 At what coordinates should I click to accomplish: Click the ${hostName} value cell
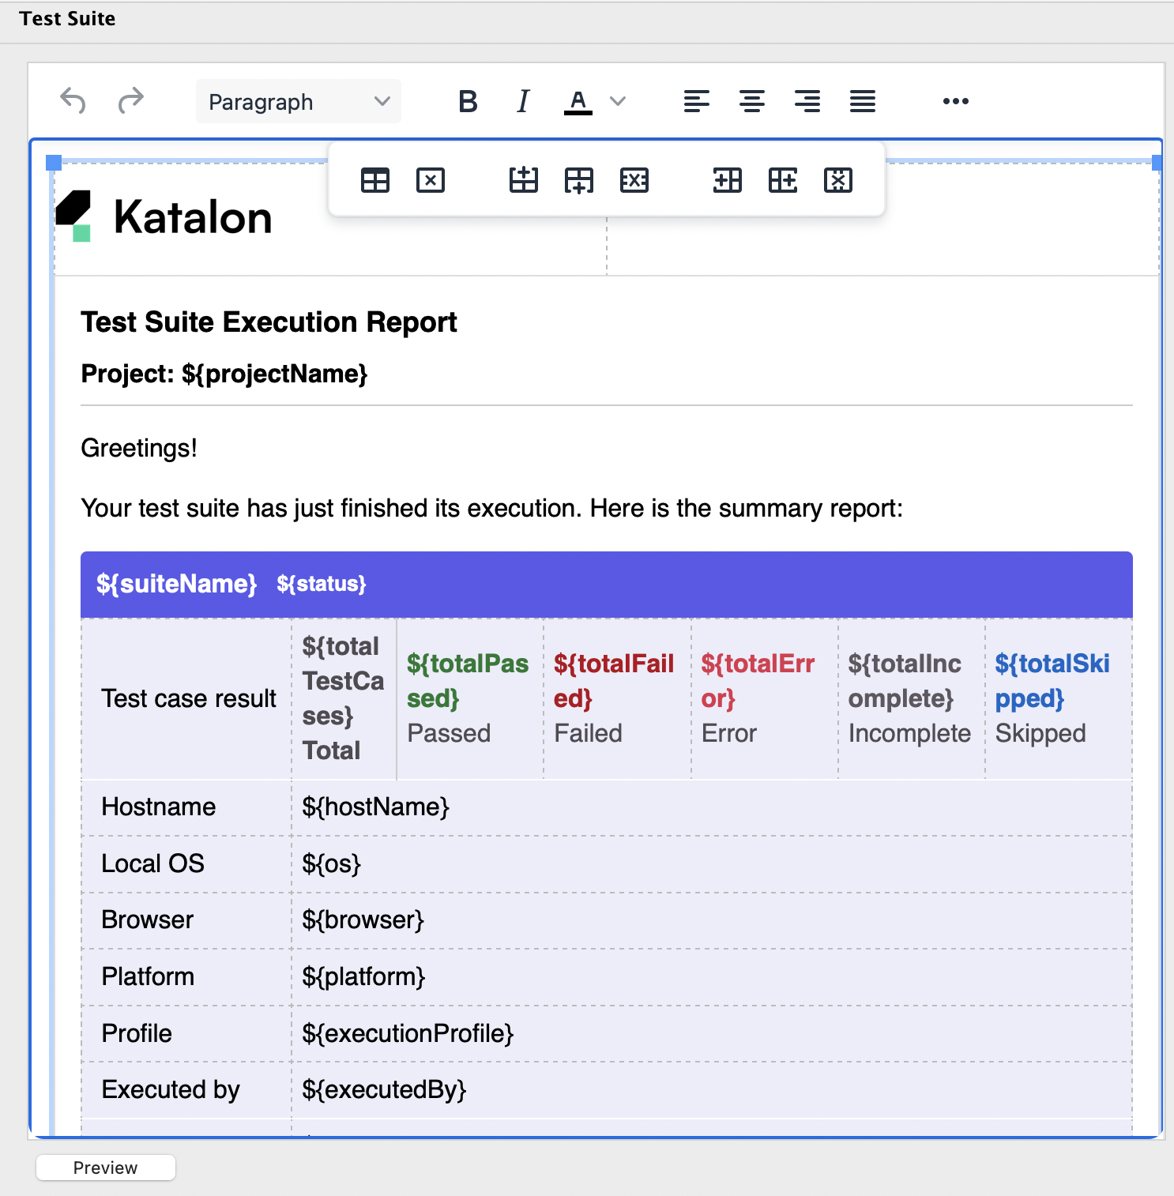coord(711,807)
